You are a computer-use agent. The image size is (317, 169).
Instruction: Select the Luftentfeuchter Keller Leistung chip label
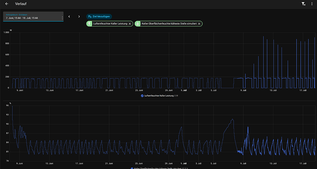coord(110,24)
